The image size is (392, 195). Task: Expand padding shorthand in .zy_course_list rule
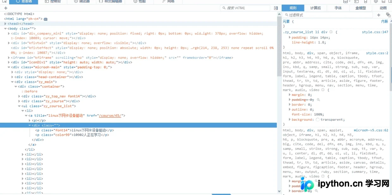[x=290, y=37]
